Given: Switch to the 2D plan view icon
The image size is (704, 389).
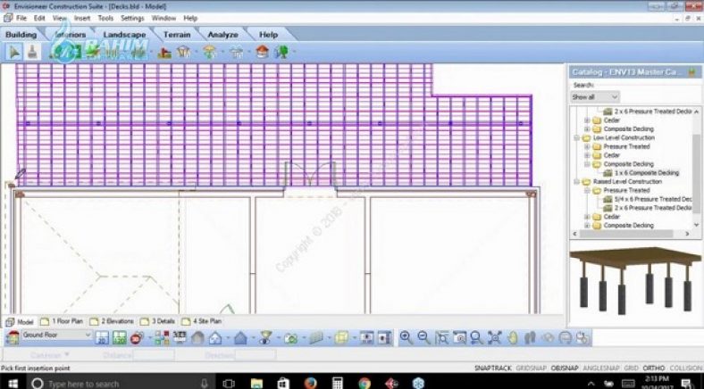Looking at the screenshot, I should (102, 338).
